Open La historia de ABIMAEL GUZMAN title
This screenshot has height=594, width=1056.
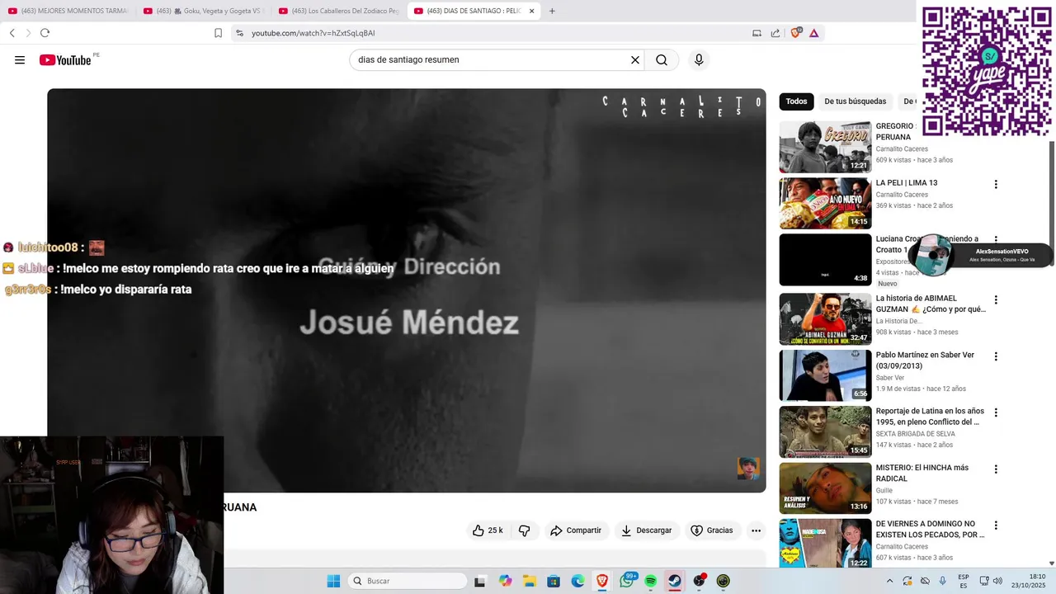[931, 304]
